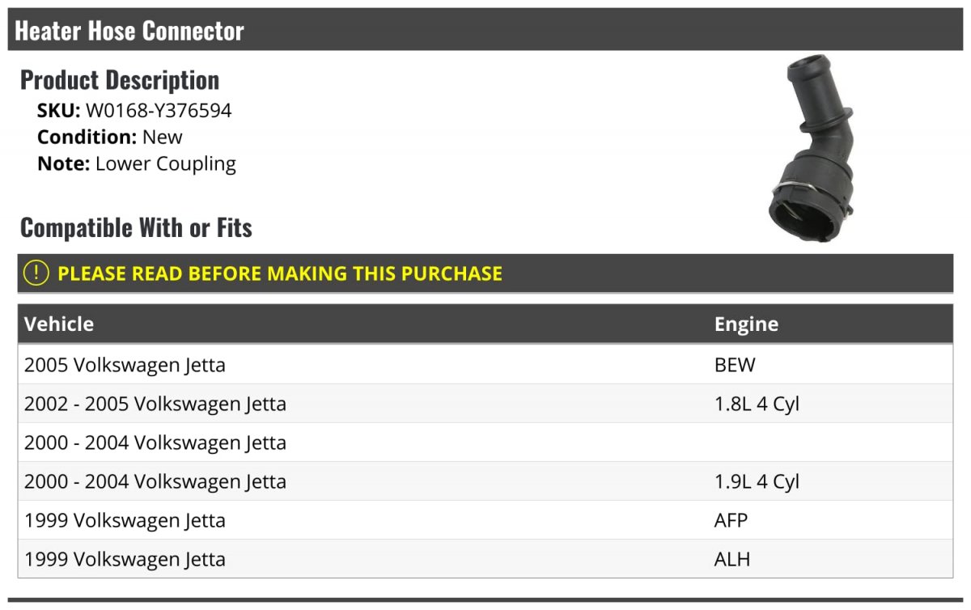Viewport: 971px width, 610px height.
Task: Click the PLEASE READ BEFORE MAKING THIS PURCHASE banner
Action: tap(485, 273)
